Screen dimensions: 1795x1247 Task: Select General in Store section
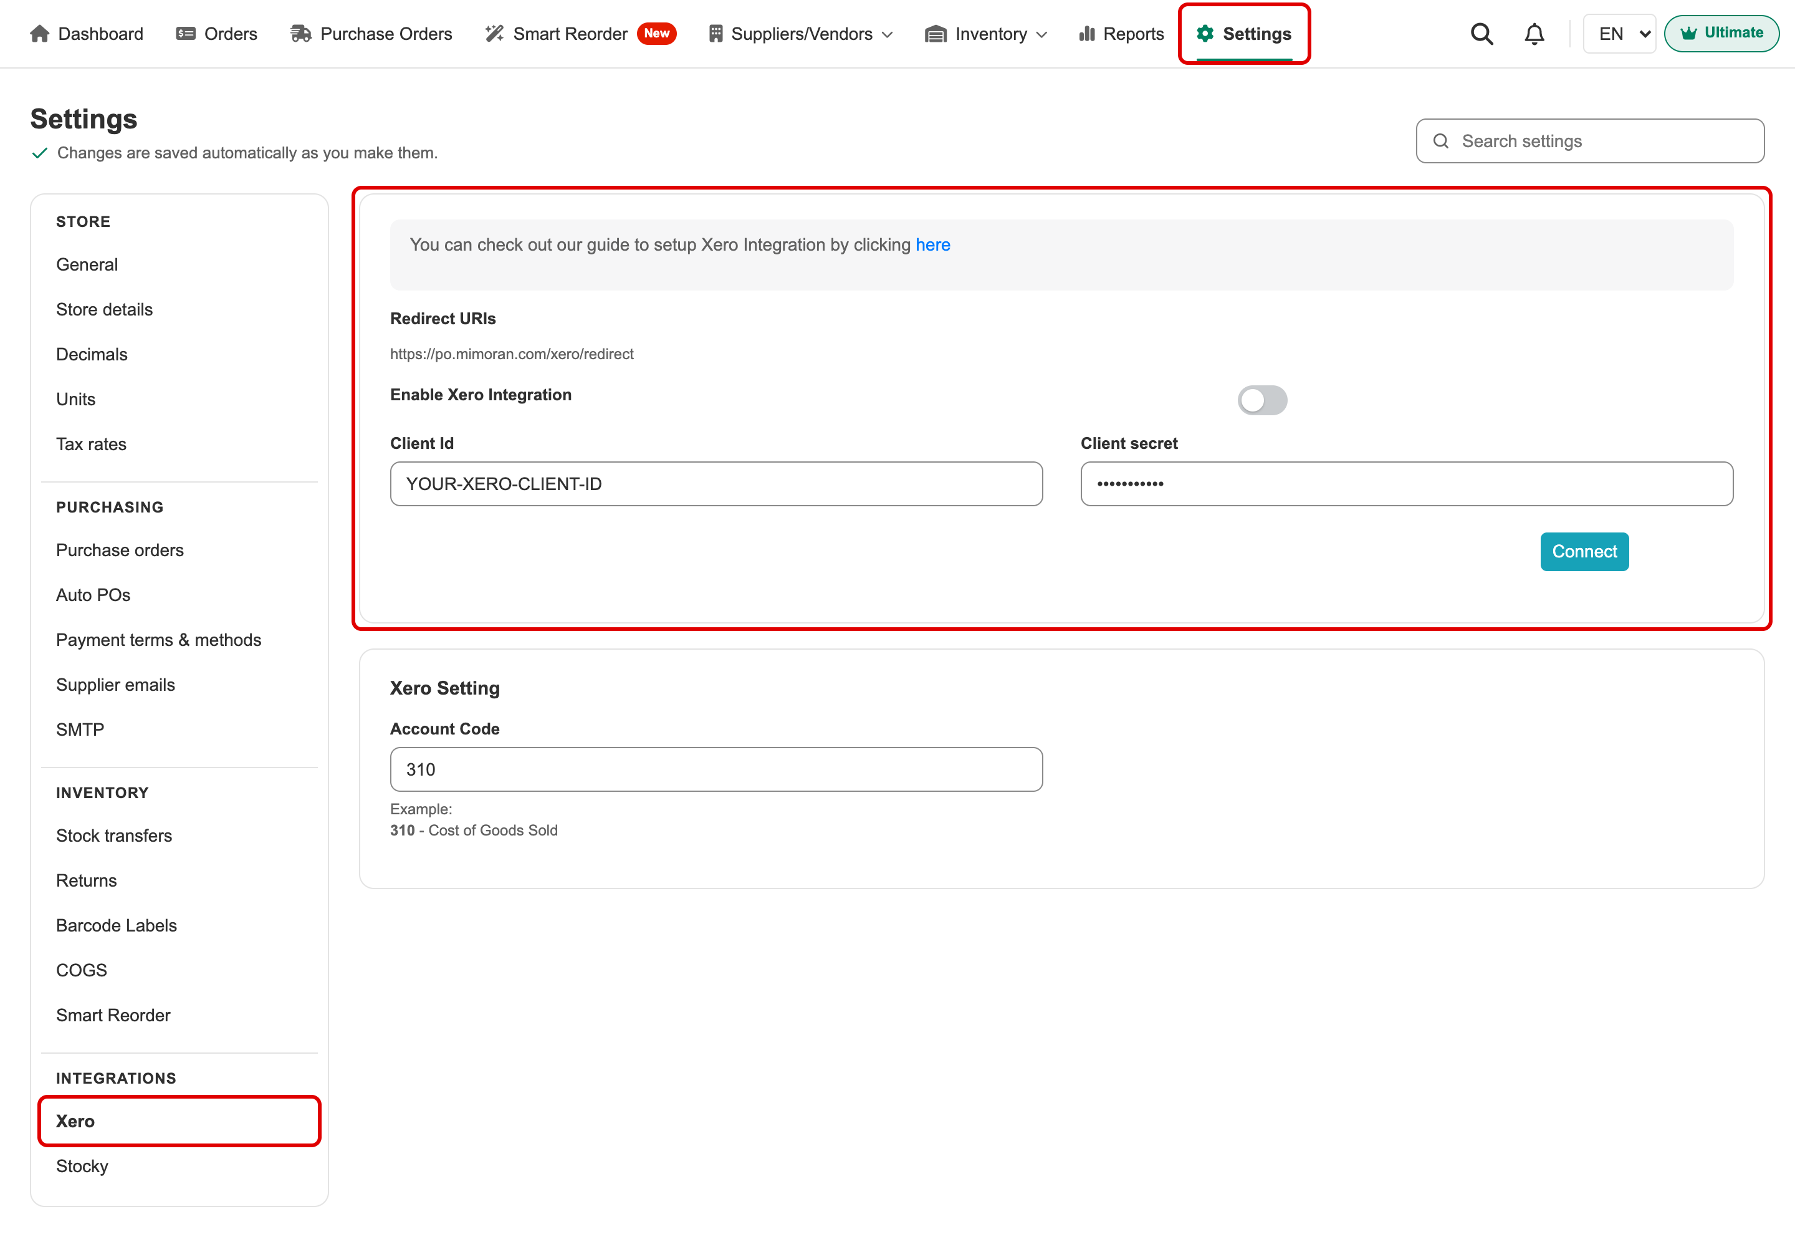[87, 264]
